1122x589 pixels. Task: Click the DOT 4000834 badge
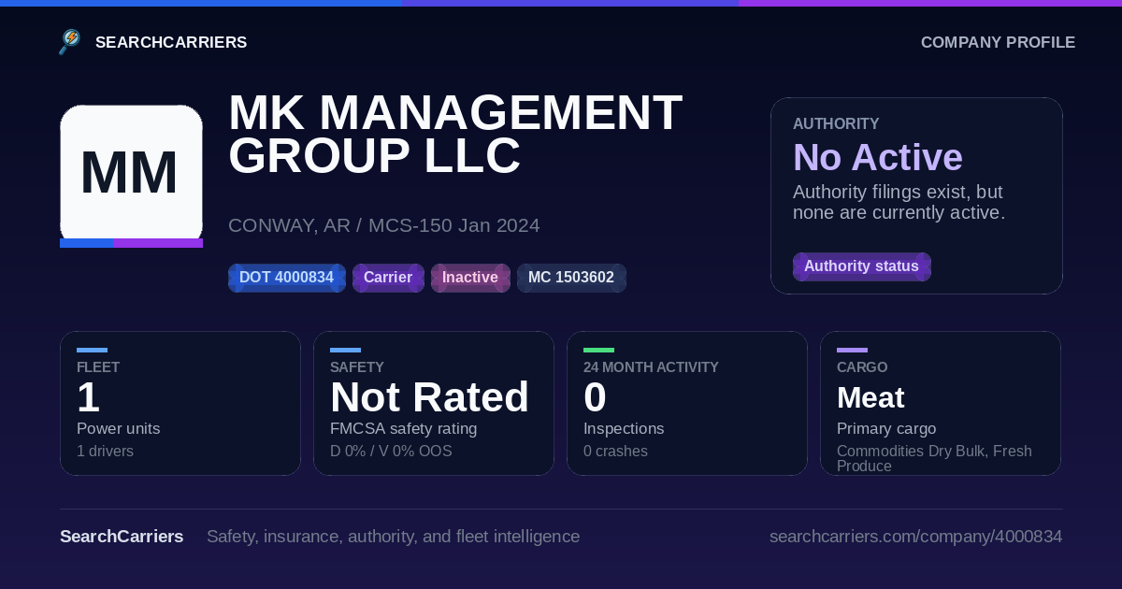click(x=286, y=278)
